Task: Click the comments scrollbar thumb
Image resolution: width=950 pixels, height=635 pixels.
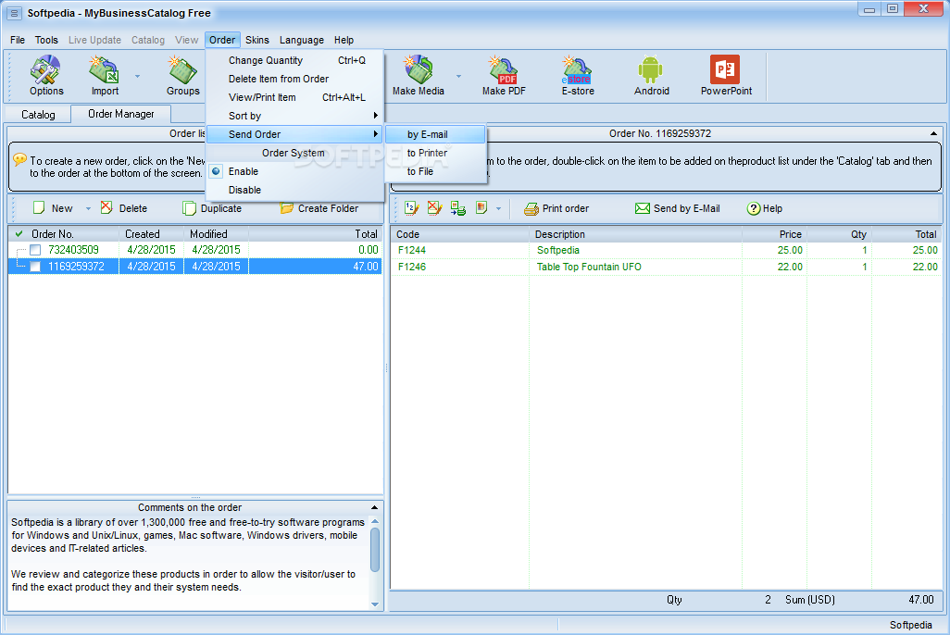Action: (x=375, y=550)
